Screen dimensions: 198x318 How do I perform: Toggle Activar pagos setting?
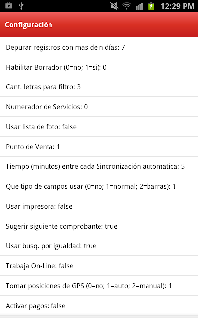pos(99,306)
